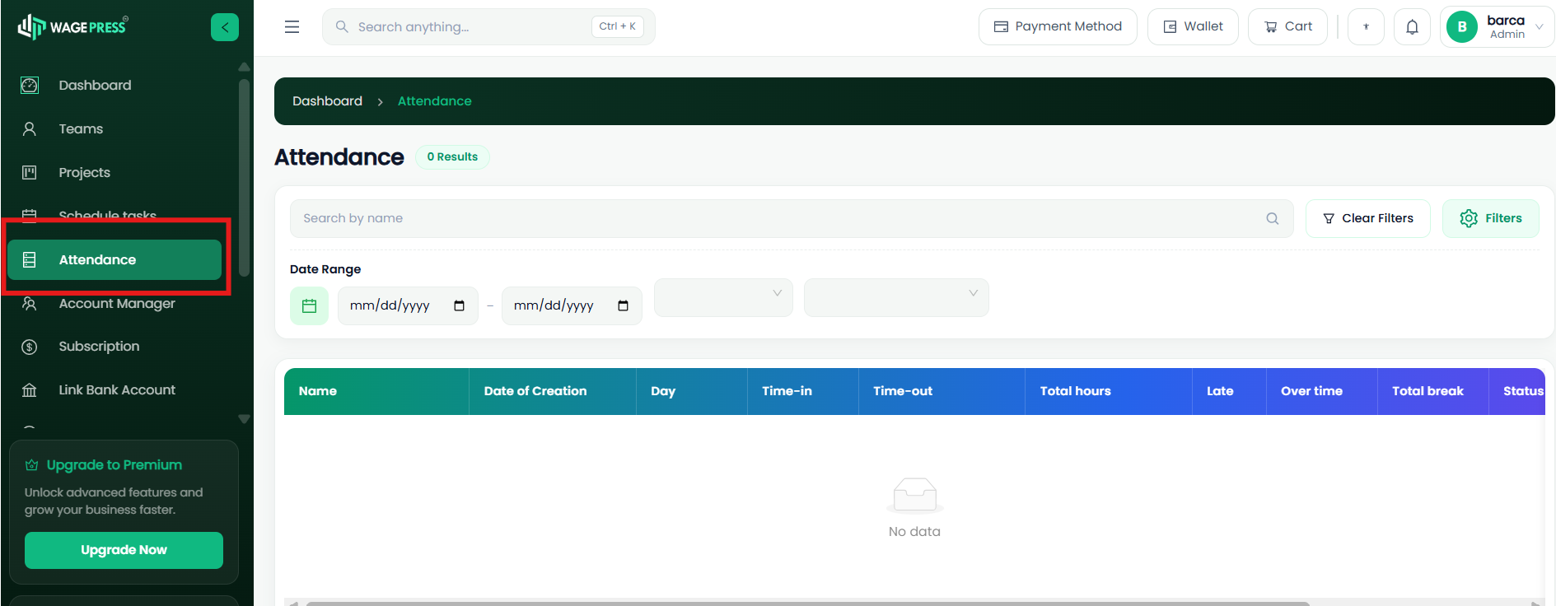Click the Subscription dollar icon

pos(30,347)
